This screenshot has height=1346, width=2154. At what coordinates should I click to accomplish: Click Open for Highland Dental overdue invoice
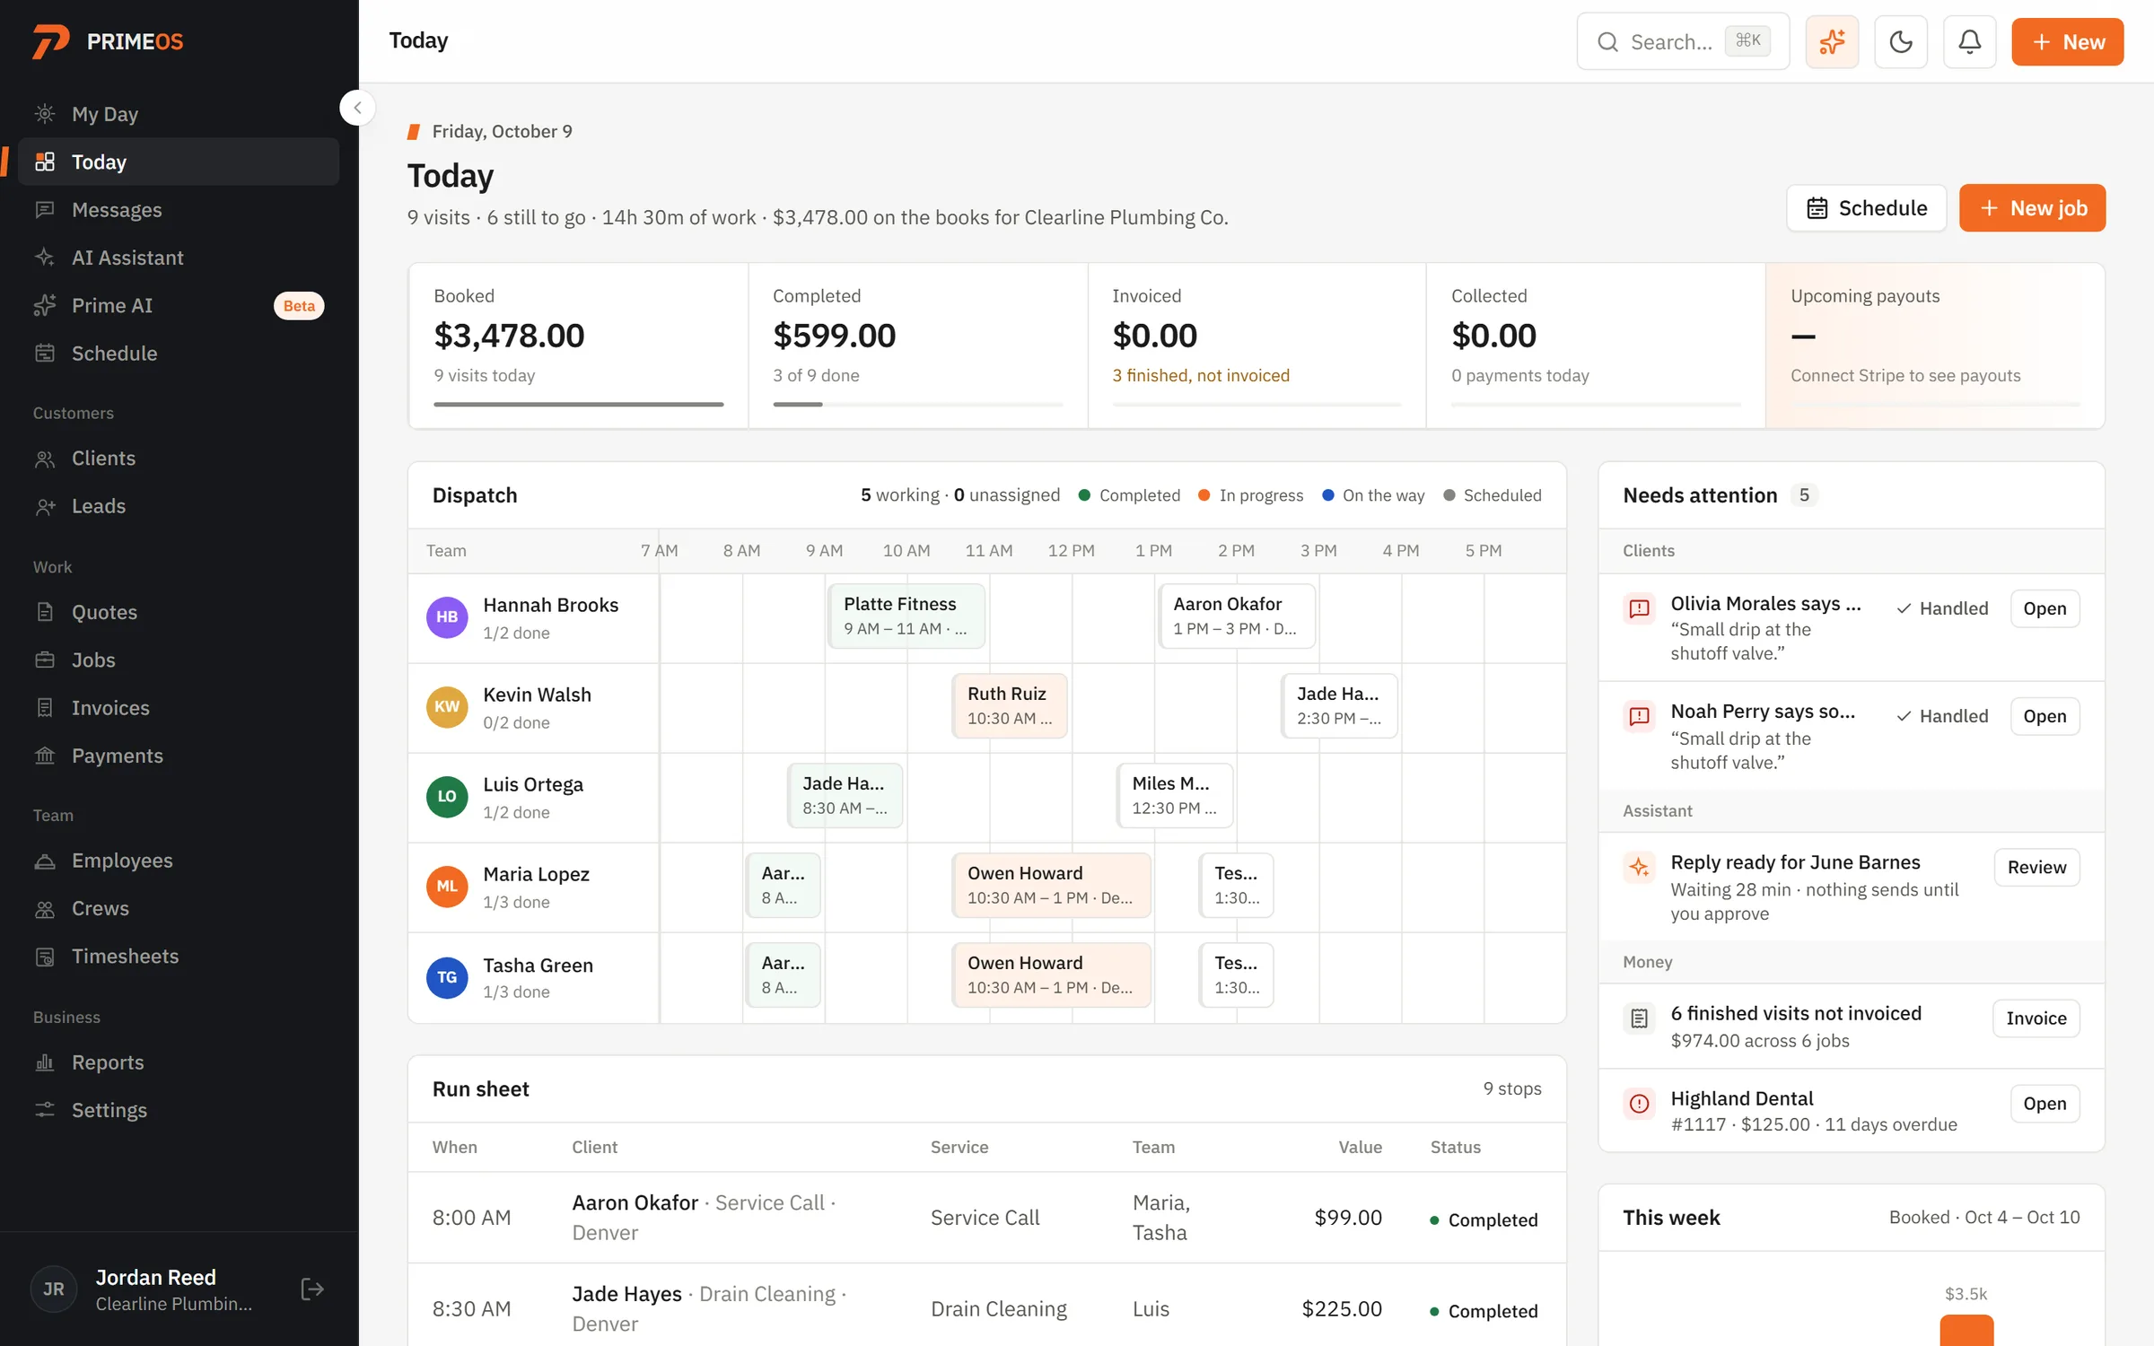coord(2045,1104)
